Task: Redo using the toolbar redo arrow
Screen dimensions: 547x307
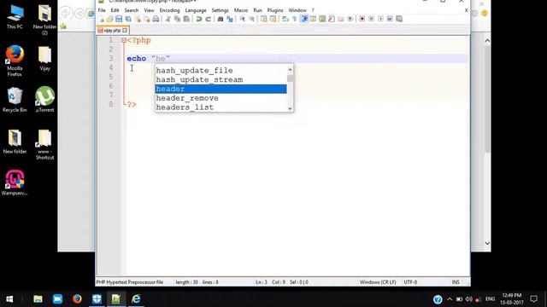Action: 208,19
